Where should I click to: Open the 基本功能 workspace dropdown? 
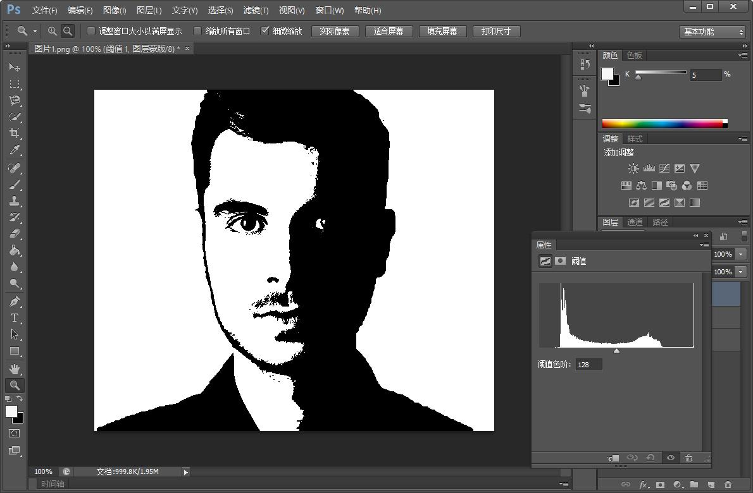(x=714, y=32)
